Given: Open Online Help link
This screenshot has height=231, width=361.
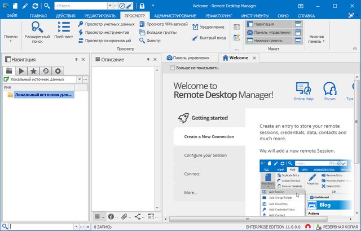Looking at the screenshot, I should click(303, 91).
